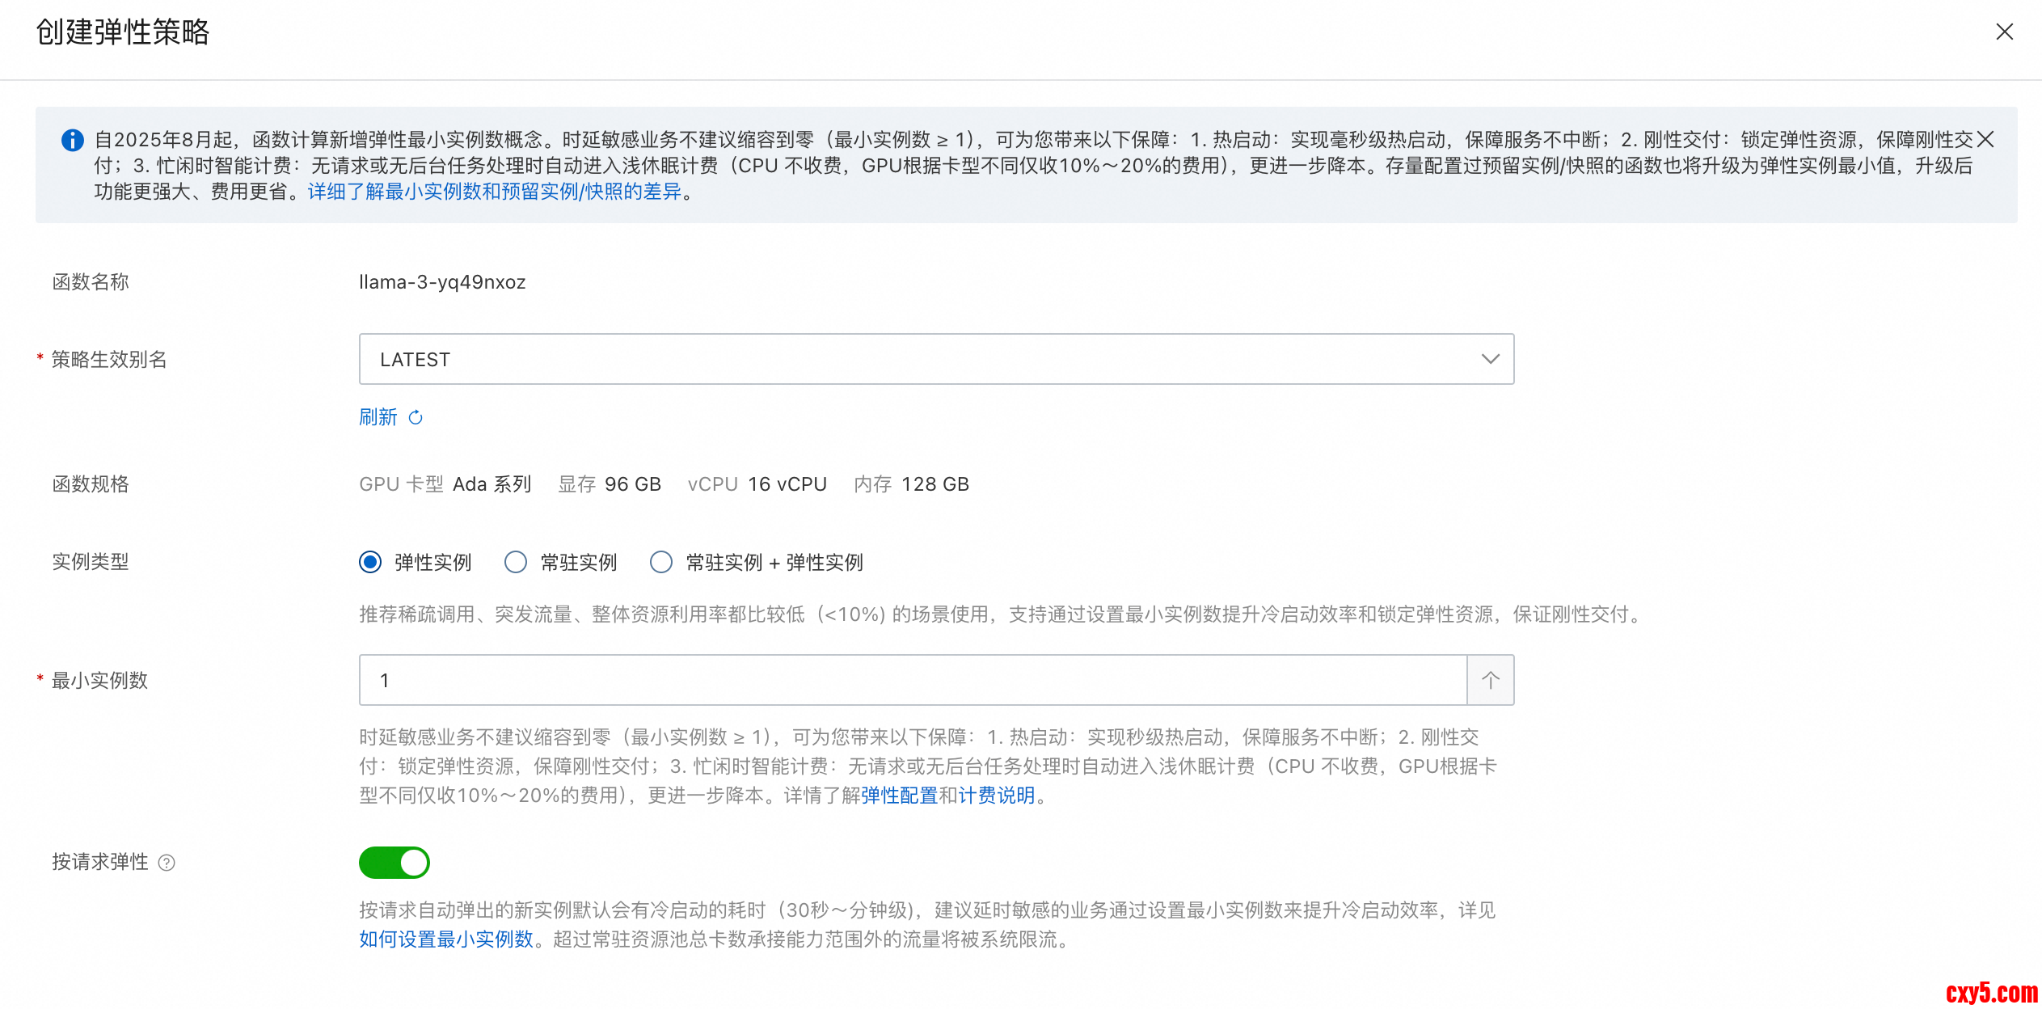The image size is (2042, 1009).
Task: Increase minimum instance count with the up arrow
Action: 1490,680
